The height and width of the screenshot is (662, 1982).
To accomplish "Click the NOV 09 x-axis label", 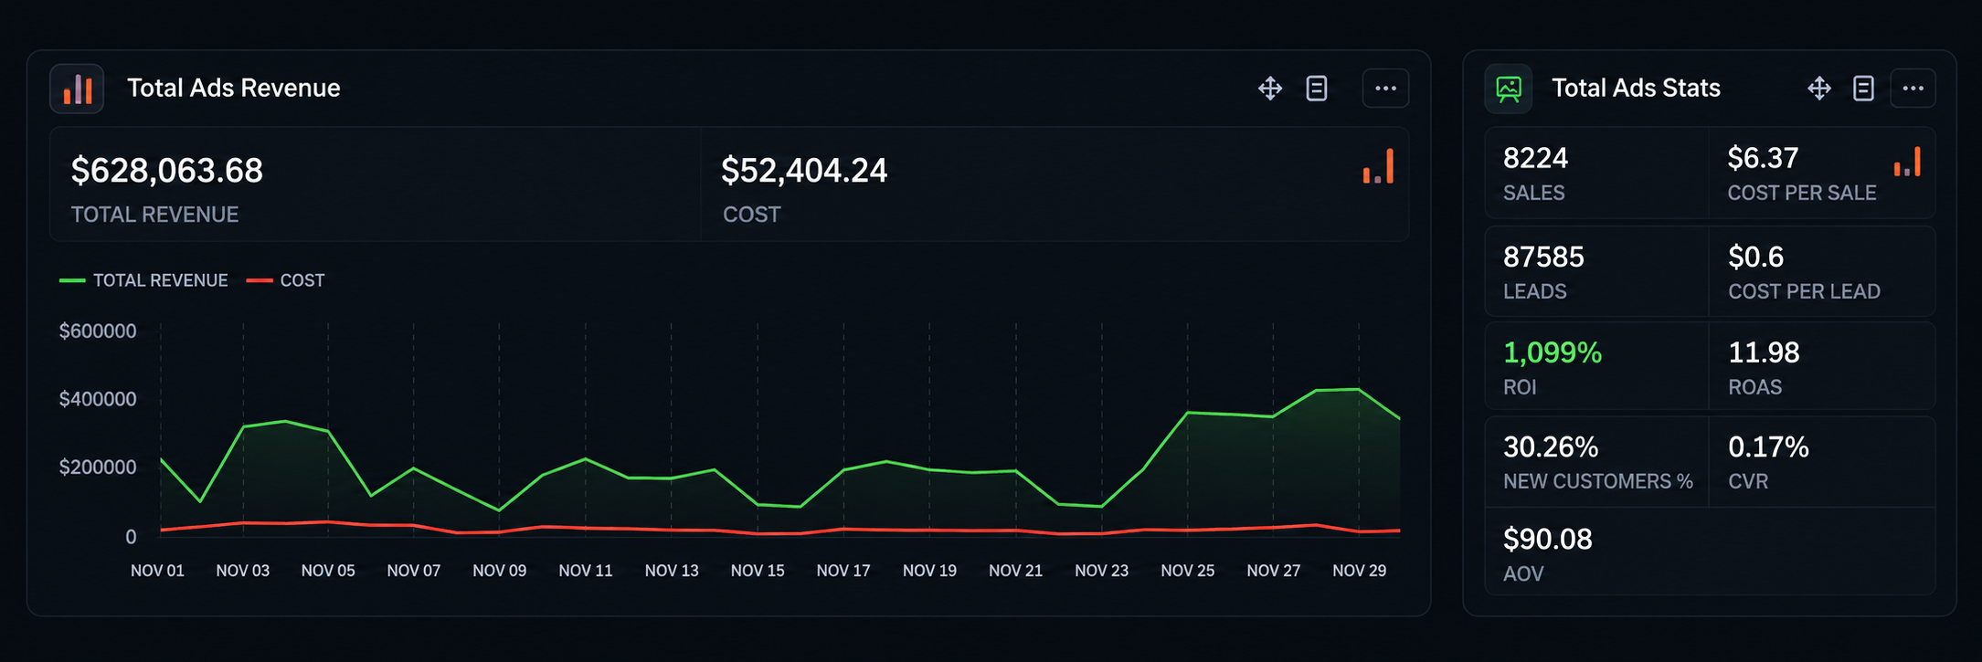I will point(499,571).
